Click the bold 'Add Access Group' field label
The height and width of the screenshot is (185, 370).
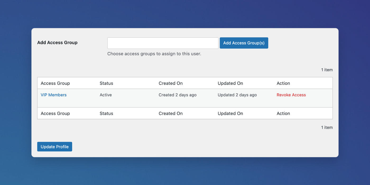click(x=57, y=43)
